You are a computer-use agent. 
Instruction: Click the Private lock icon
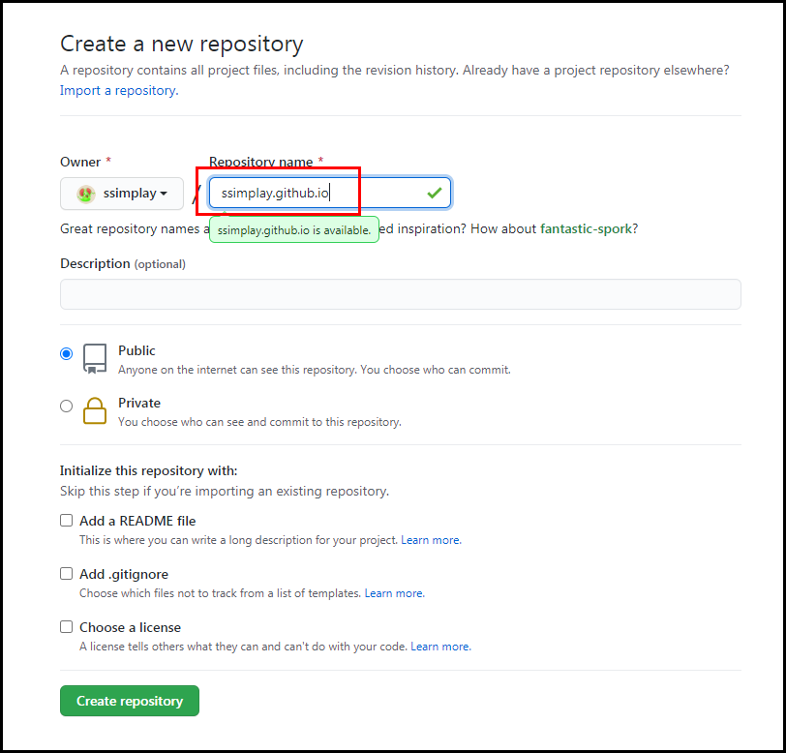tap(95, 411)
